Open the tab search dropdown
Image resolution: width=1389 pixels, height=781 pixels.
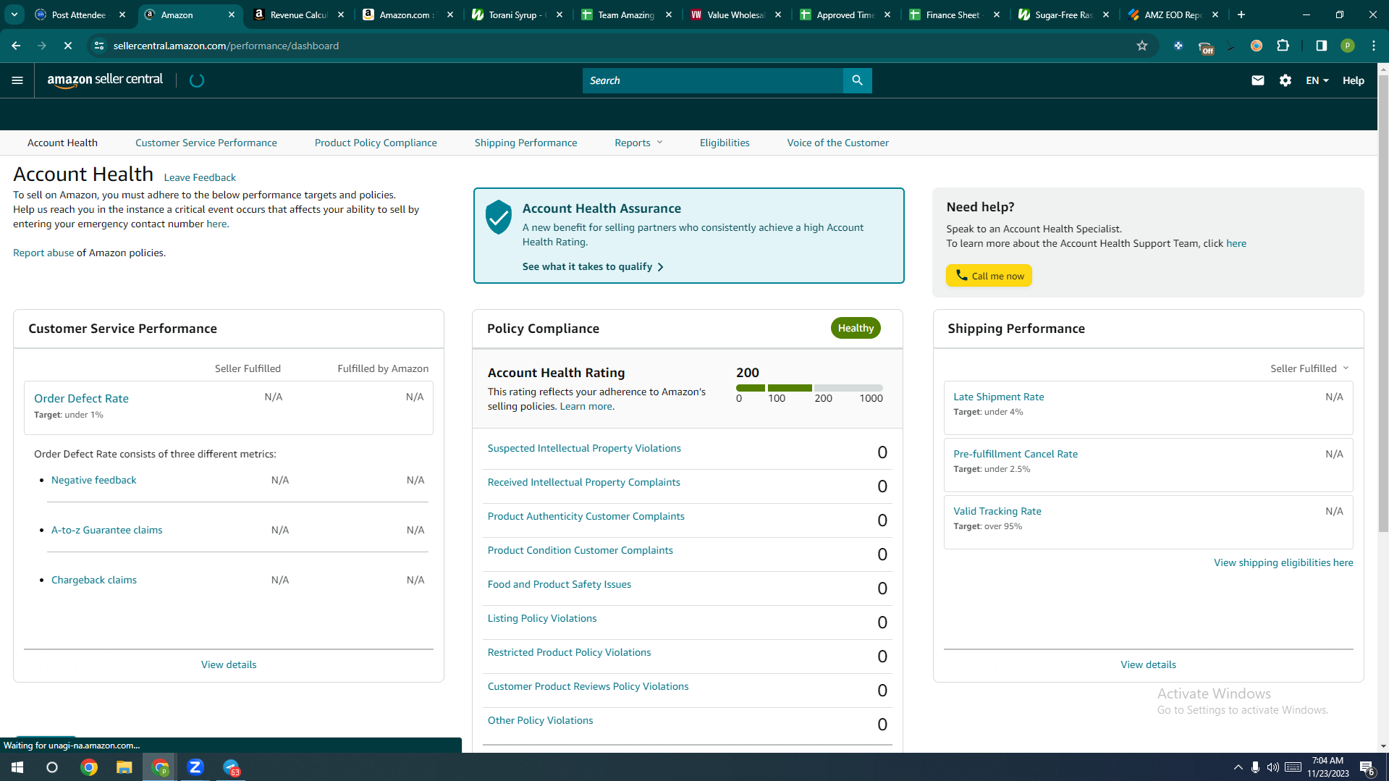[x=14, y=14]
